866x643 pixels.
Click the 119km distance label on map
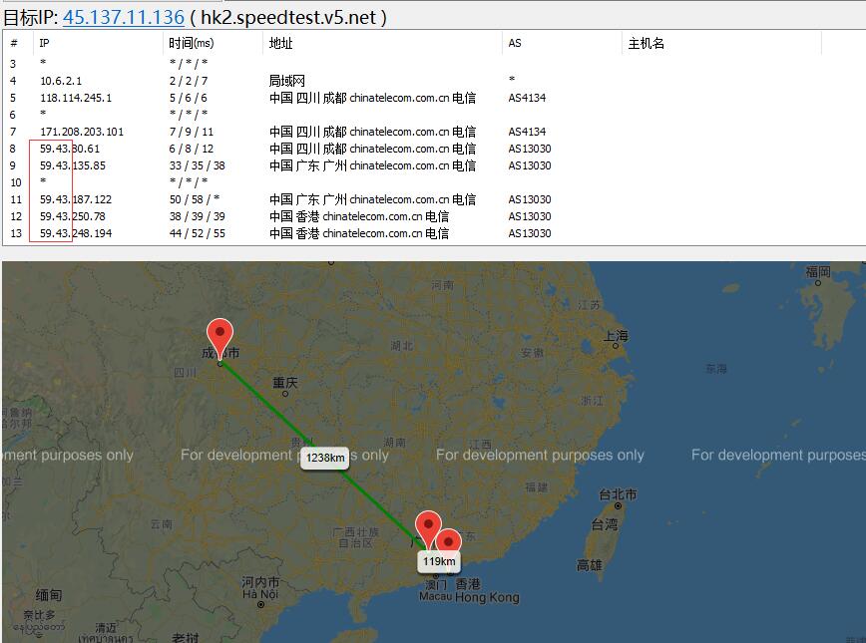tap(439, 561)
